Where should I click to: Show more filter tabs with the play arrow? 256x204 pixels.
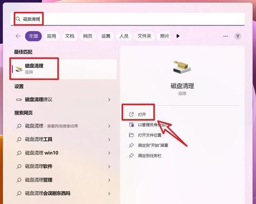tap(178, 36)
